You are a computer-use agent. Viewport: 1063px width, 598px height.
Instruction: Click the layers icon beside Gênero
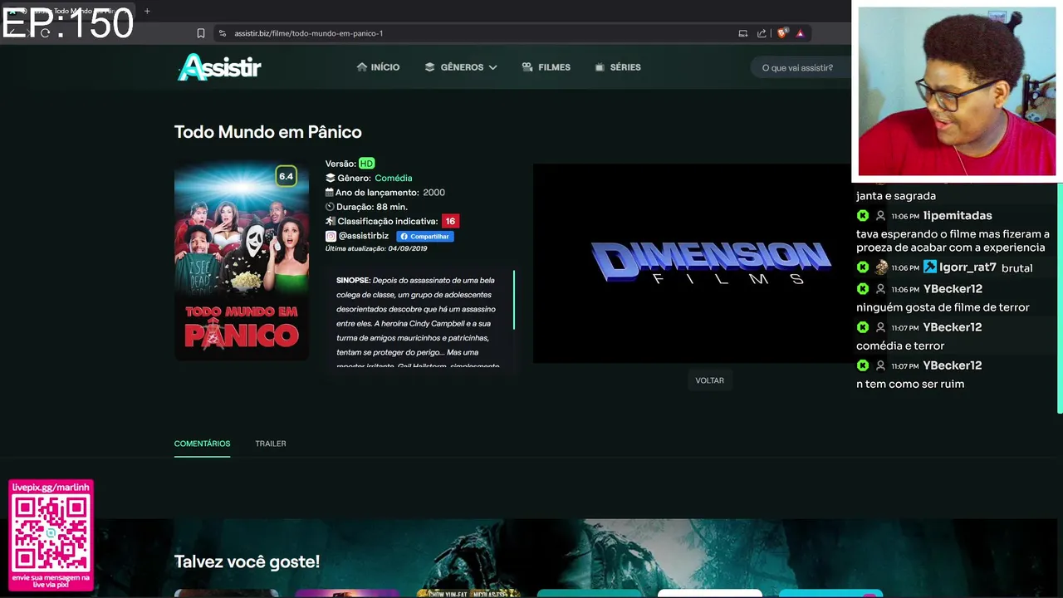(x=330, y=178)
